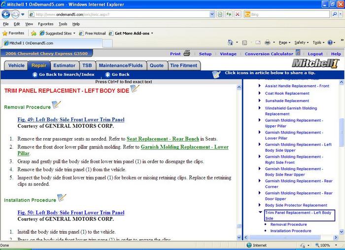Screen dimensions: 345x250
Task: Click share-tip icon beside Installation Procedure heading
Action: click(62, 197)
